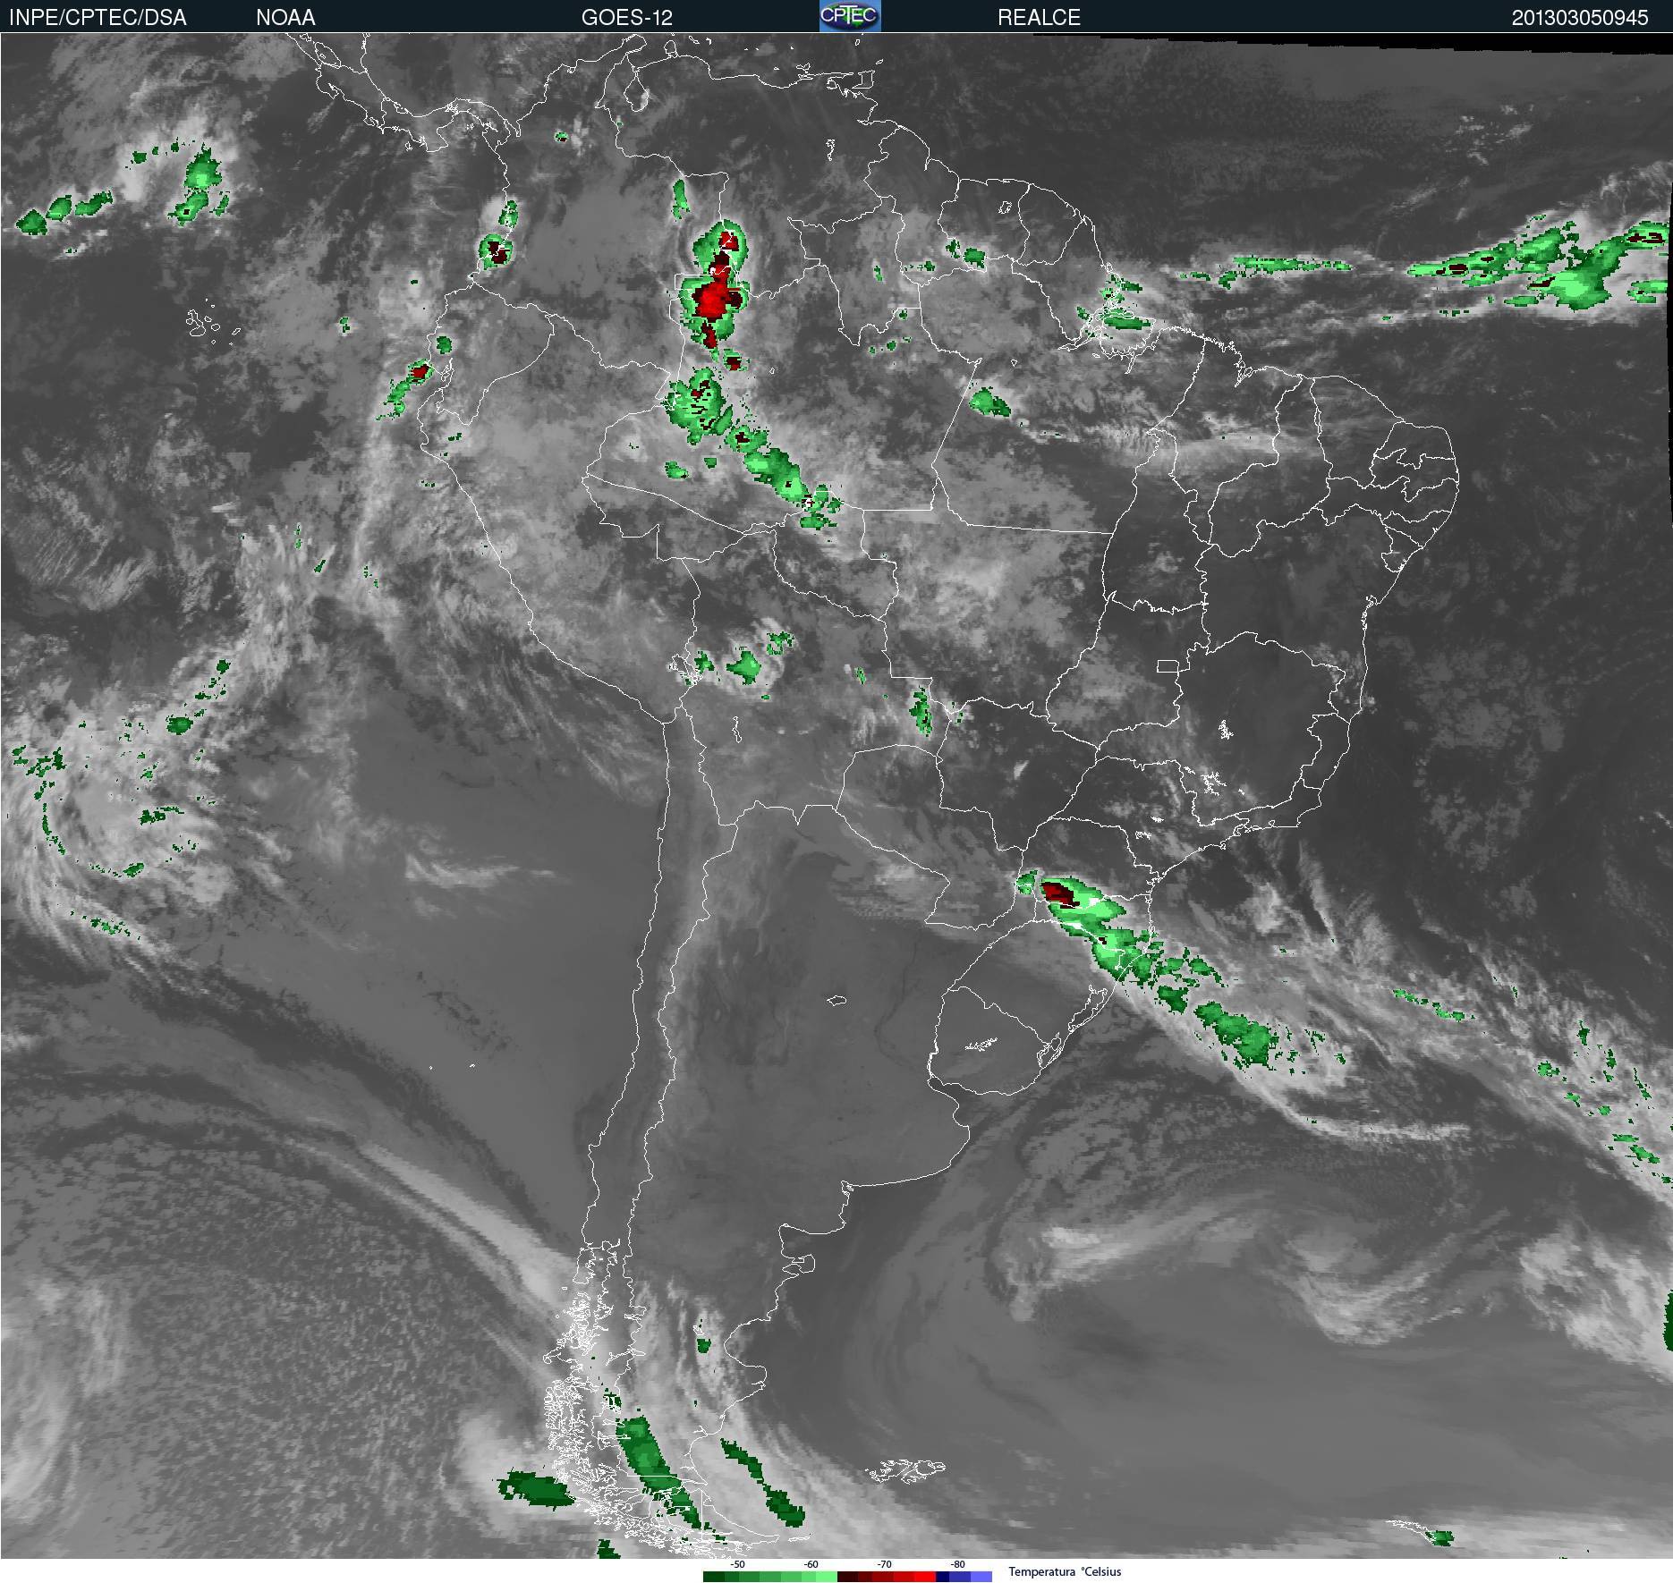Screen dimensions: 1673x1583
Task: Click the darkest green legend swatch
Action: (x=714, y=1577)
